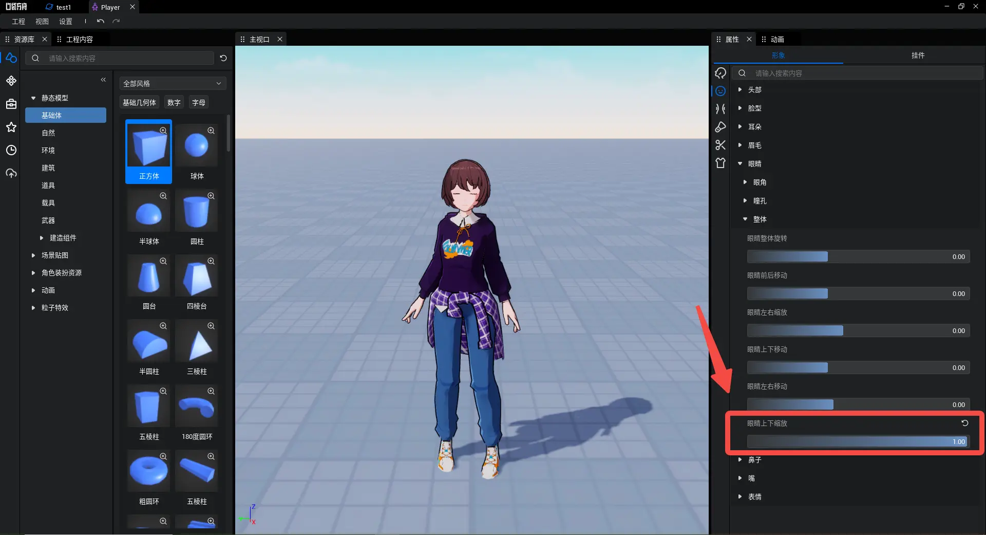The width and height of the screenshot is (986, 535).
Task: Expand the 场景贴图 tree node
Action: click(x=33, y=255)
